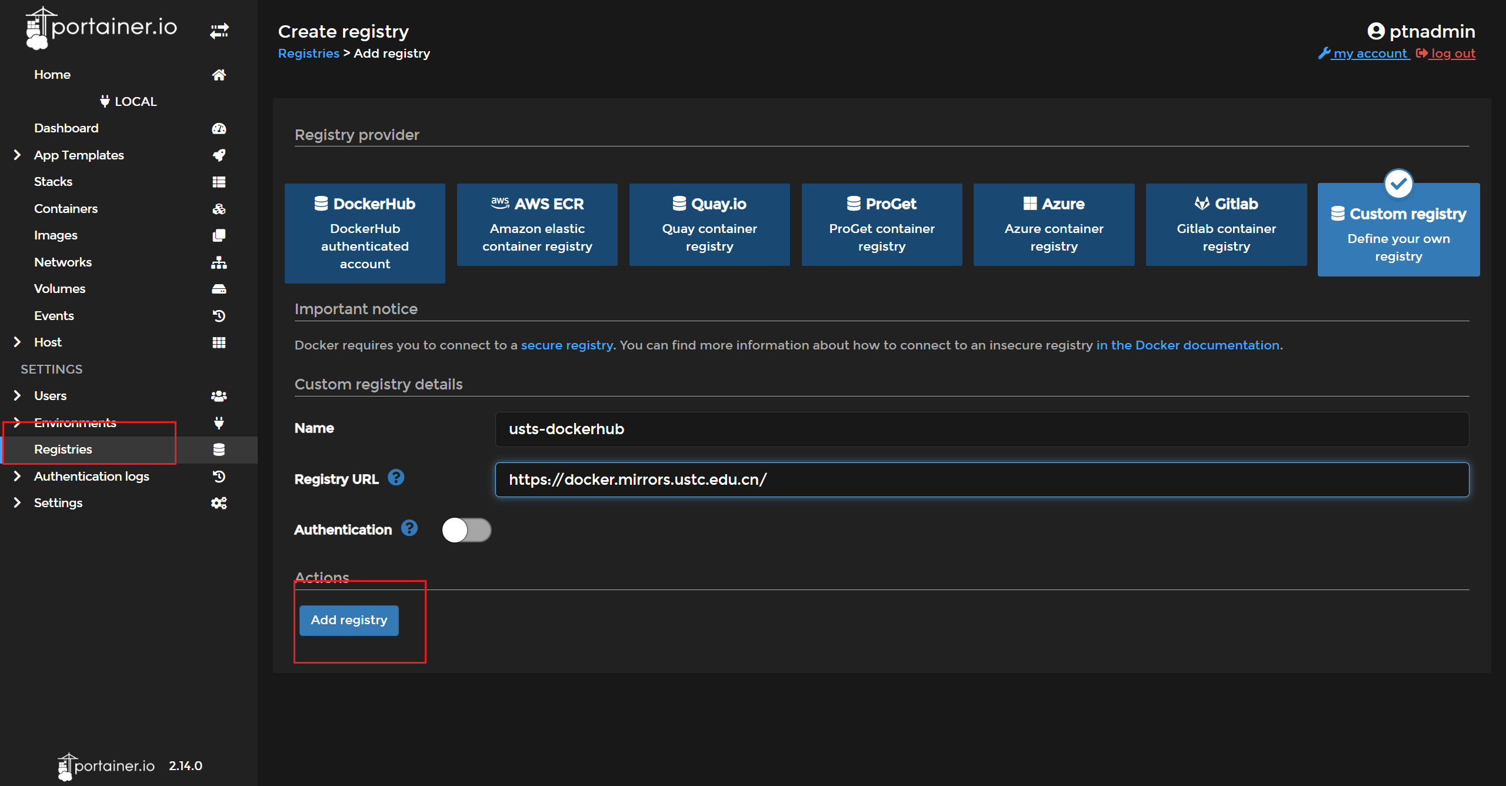Screen dimensions: 1506x786
Task: Expand the App Templates chevron
Action: [17, 155]
